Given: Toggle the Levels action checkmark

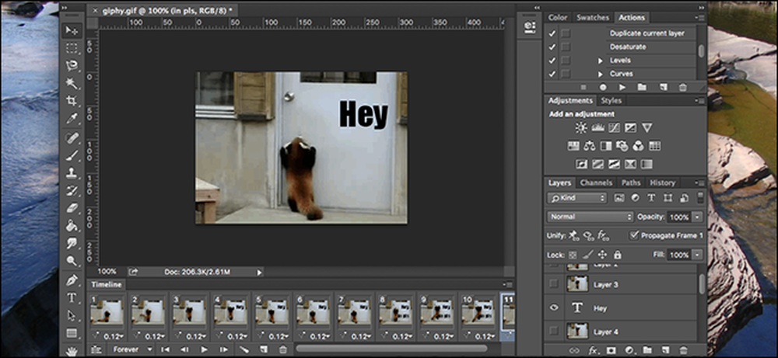Looking at the screenshot, I should click(552, 61).
